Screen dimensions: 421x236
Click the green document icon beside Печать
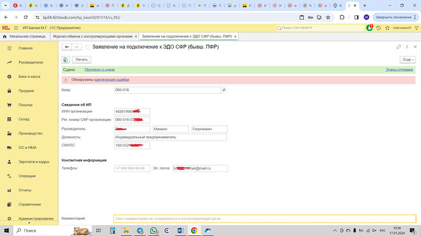pos(65,60)
